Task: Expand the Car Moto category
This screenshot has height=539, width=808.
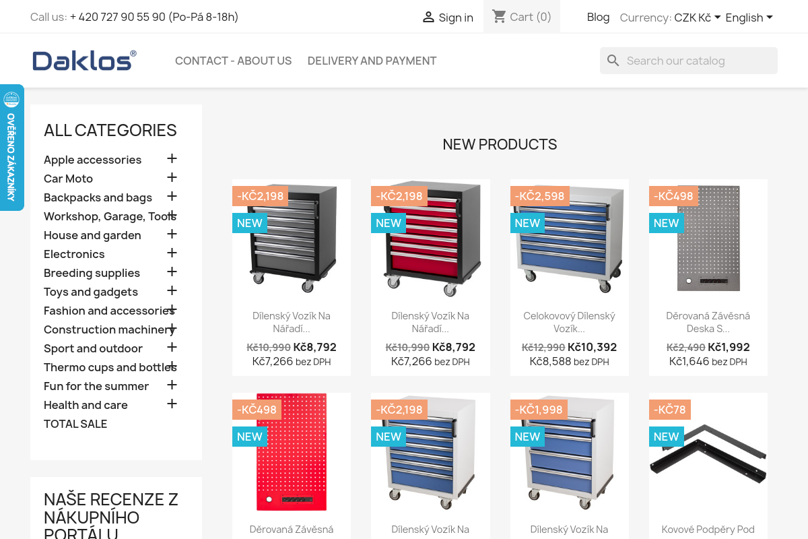Action: (x=172, y=177)
